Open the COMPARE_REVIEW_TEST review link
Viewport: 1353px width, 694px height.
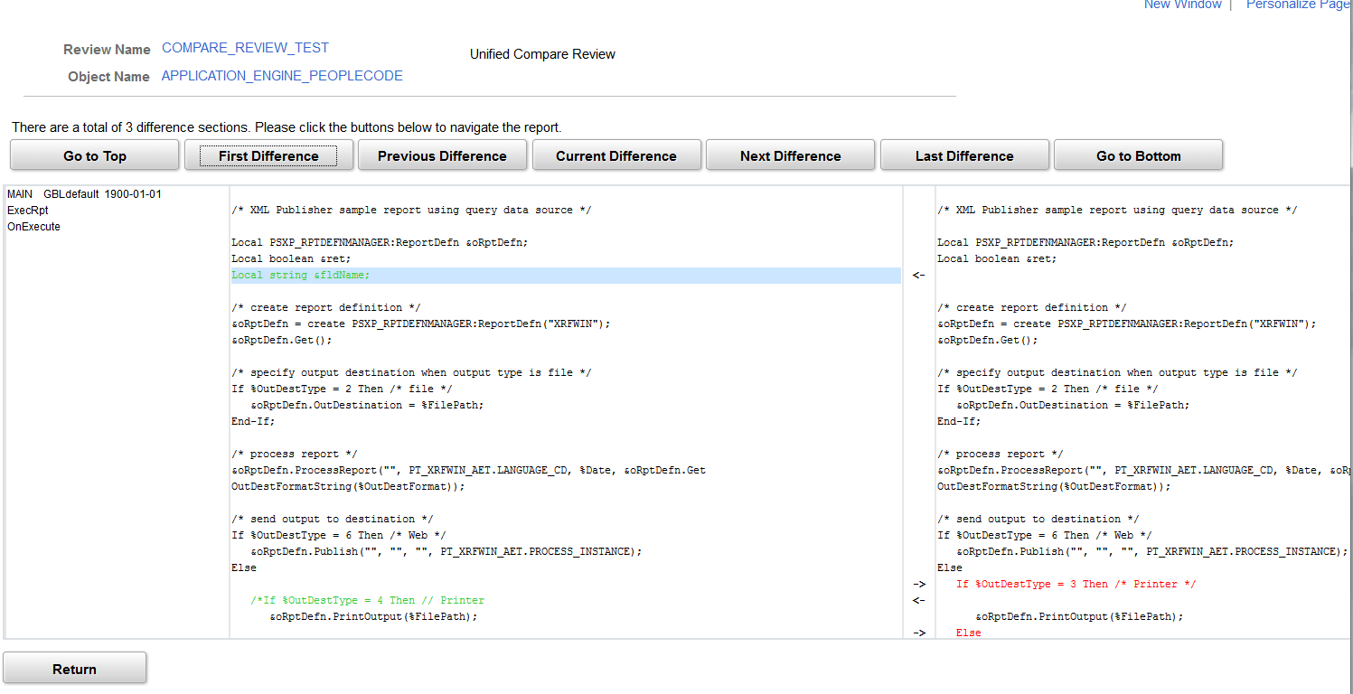[245, 48]
